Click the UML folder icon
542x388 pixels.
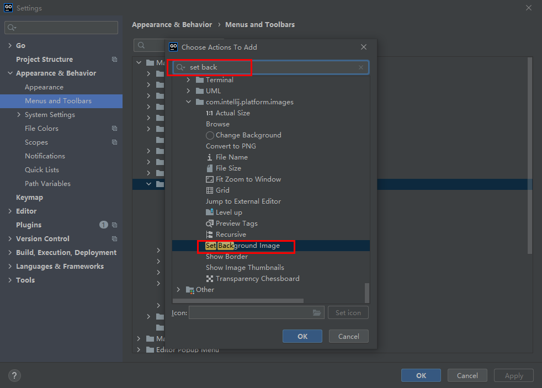200,91
